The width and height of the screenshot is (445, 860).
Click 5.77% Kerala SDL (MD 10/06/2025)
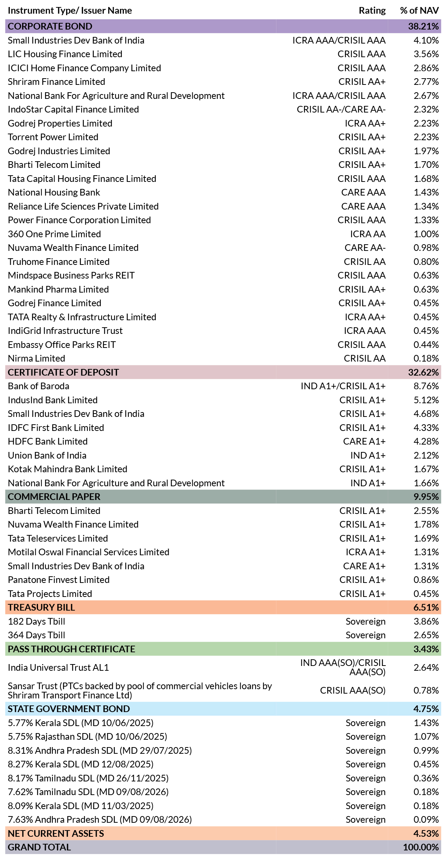(81, 723)
